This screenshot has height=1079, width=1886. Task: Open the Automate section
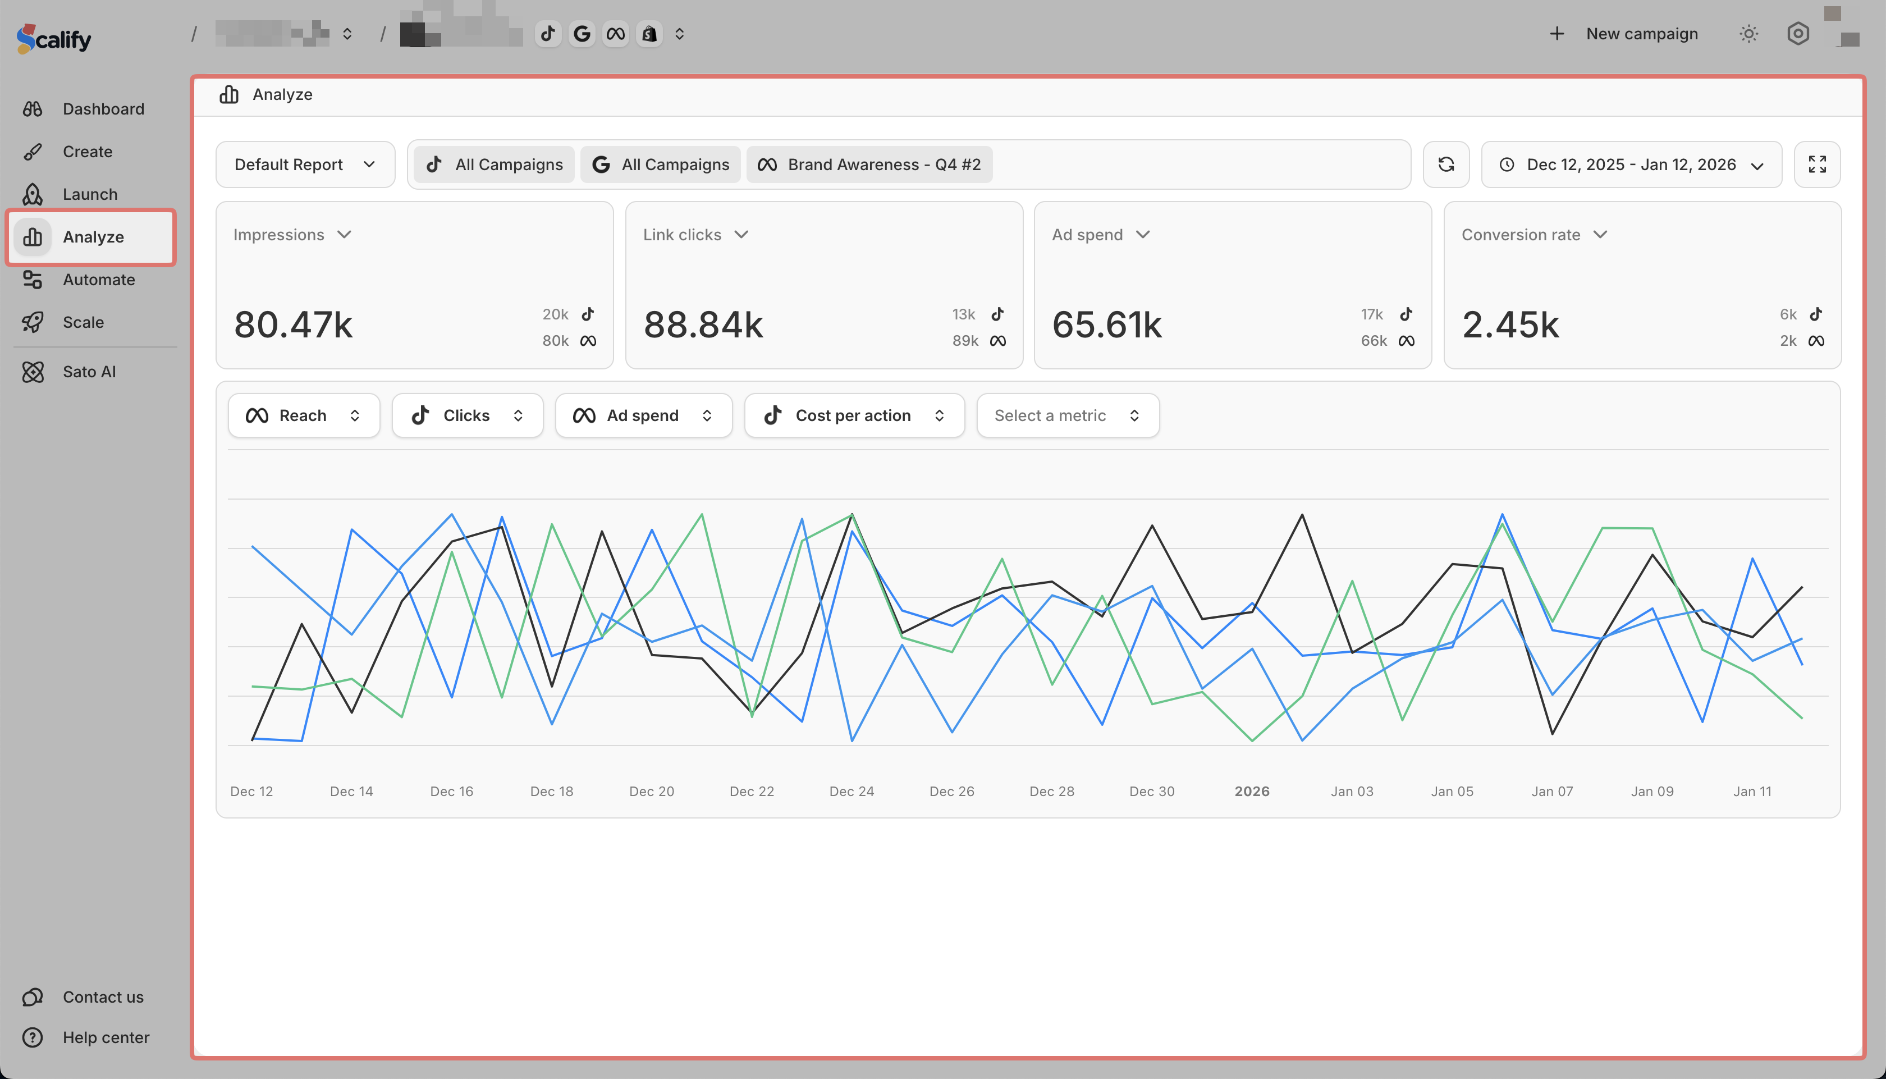(99, 280)
